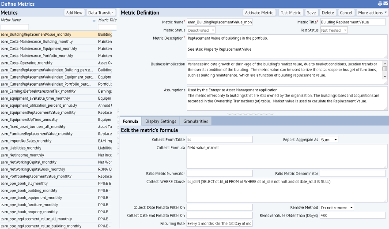The image size is (389, 229).
Task: Delete the current metric
Action: (x=328, y=13)
